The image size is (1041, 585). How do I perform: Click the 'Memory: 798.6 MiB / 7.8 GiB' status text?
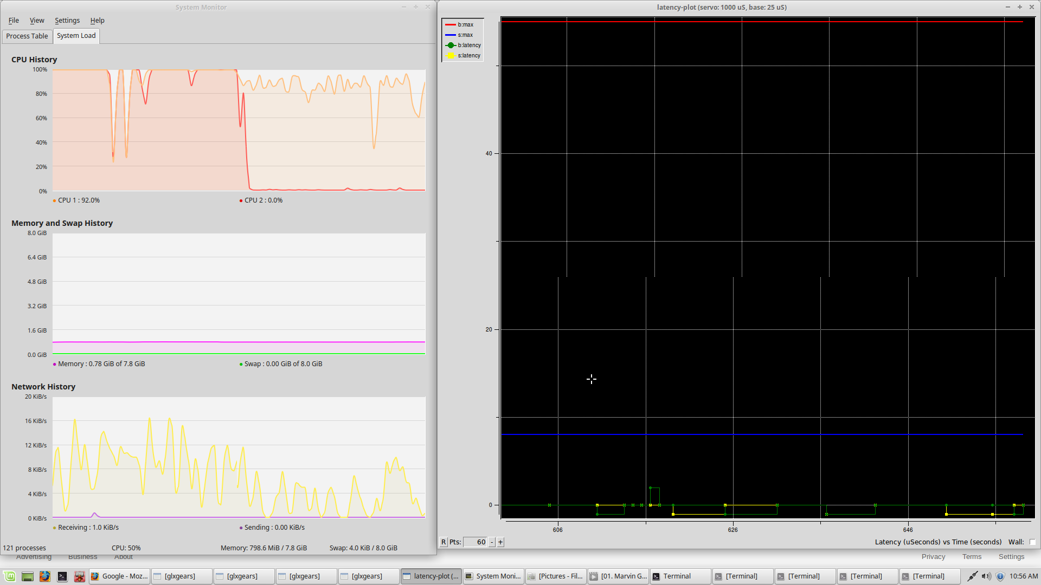264,548
